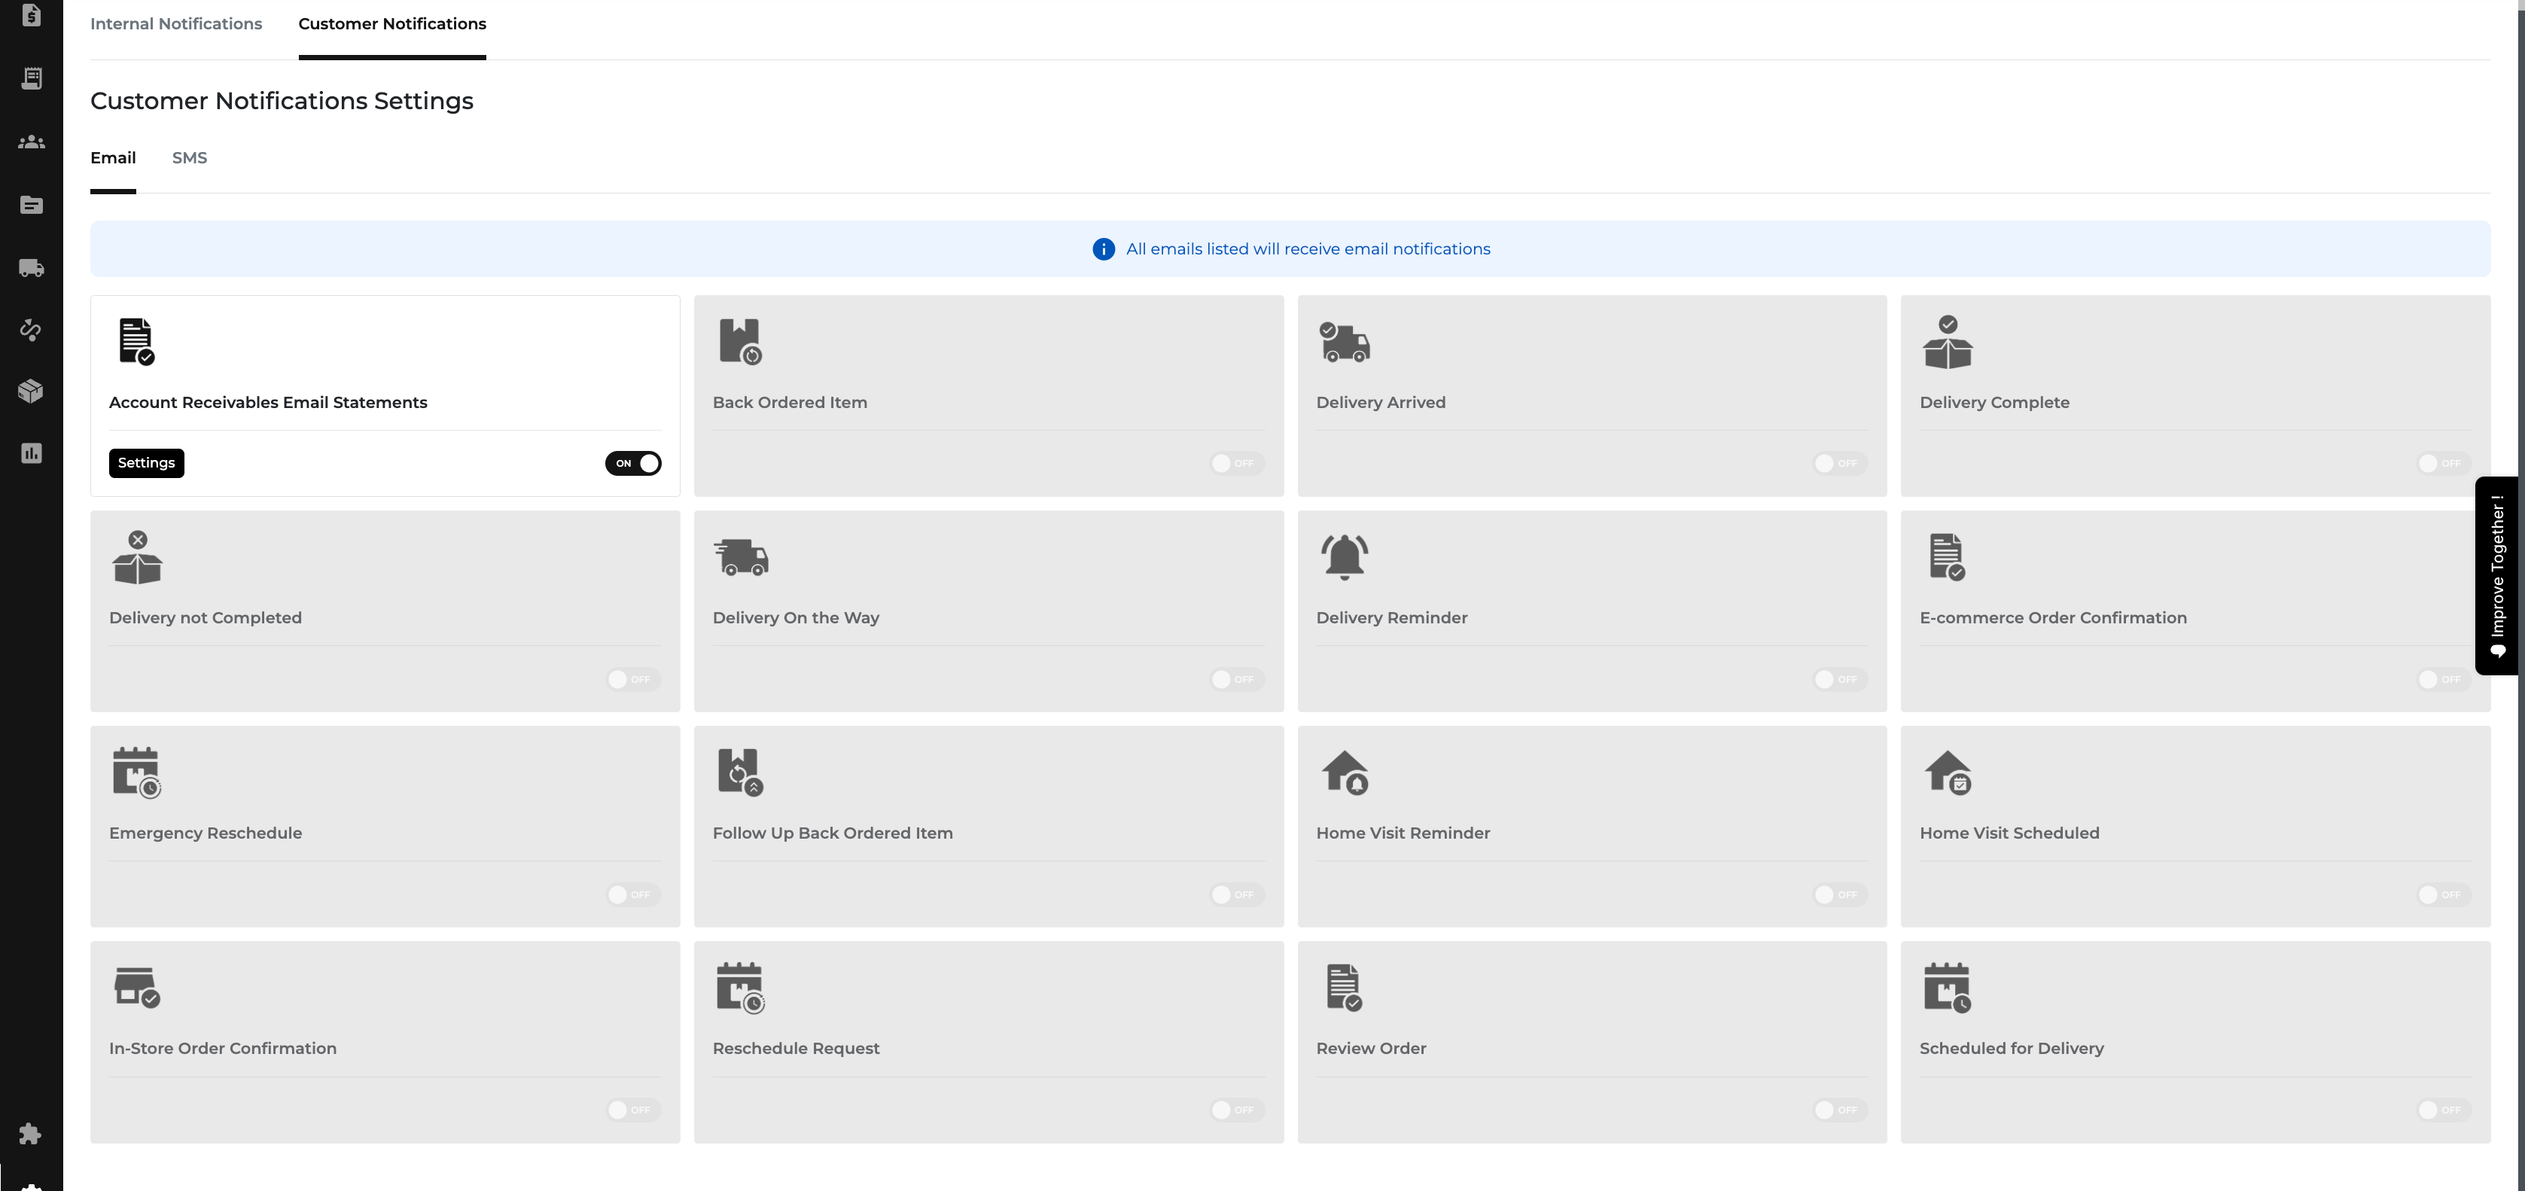
Task: Enable the Review Order toggle
Action: click(1840, 1110)
